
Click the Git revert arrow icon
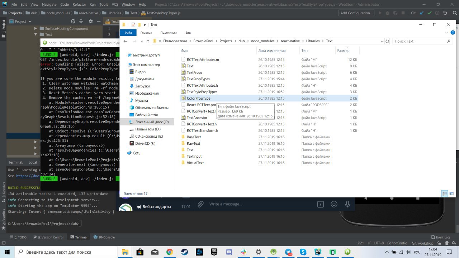click(x=445, y=13)
